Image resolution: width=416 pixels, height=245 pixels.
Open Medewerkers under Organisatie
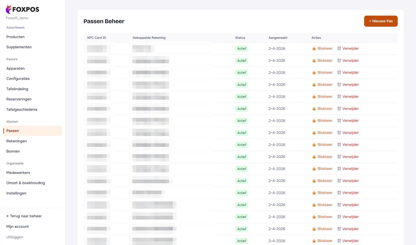tap(18, 173)
